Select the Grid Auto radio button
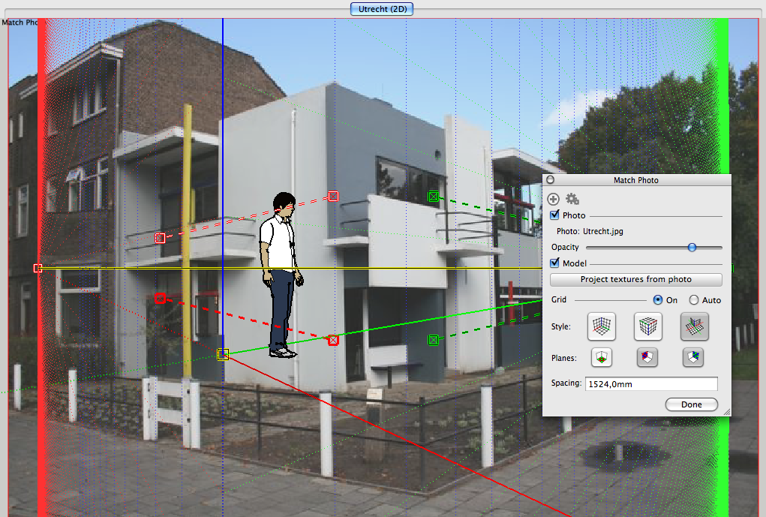This screenshot has height=517, width=766. [694, 300]
